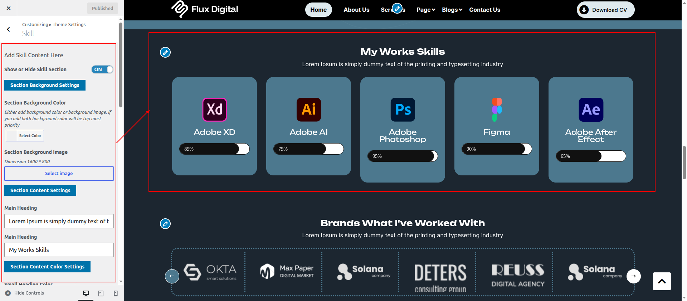Click the Hide Controls collapse icon
The height and width of the screenshot is (301, 687).
pyautogui.click(x=8, y=293)
